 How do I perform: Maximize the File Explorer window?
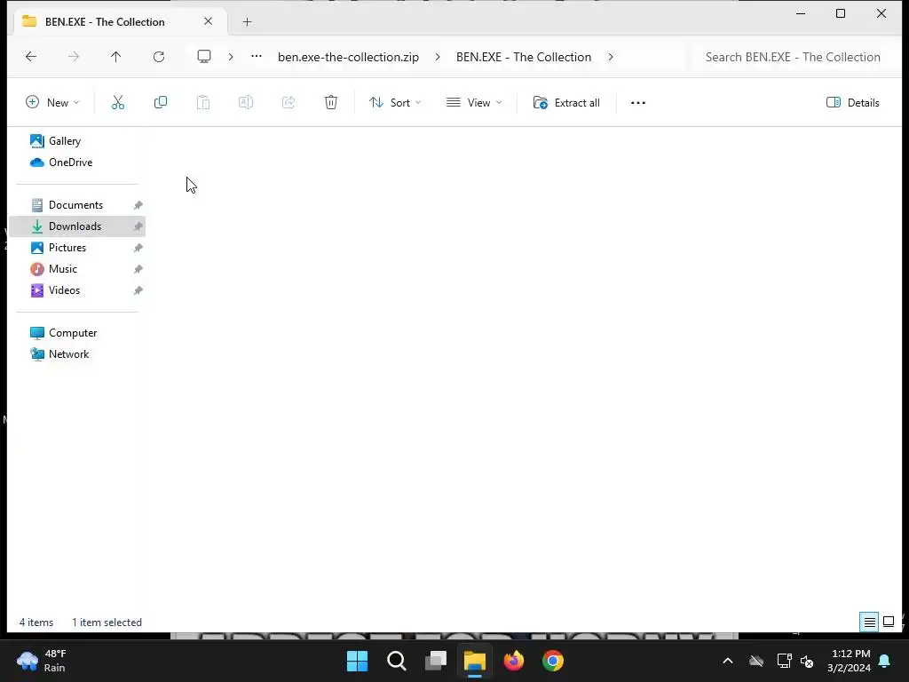[x=841, y=13]
